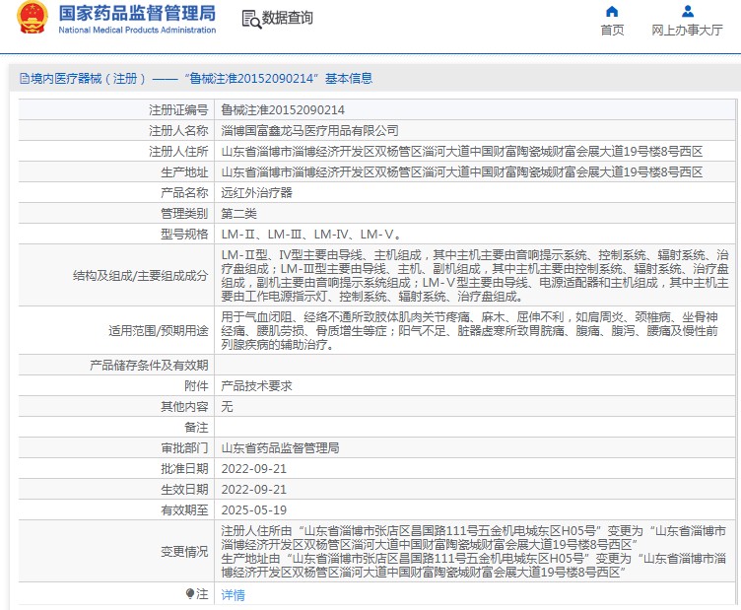Click expiry date 2025-05-19

(254, 510)
